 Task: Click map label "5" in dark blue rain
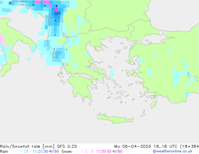pyautogui.click(x=56, y=20)
